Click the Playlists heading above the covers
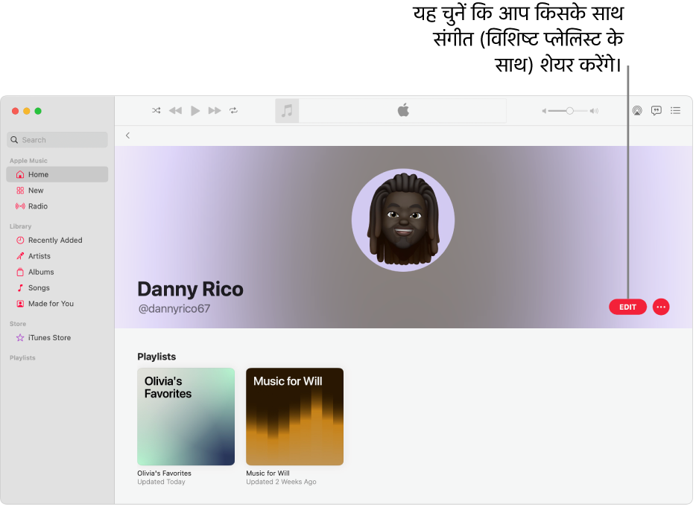 coord(156,357)
